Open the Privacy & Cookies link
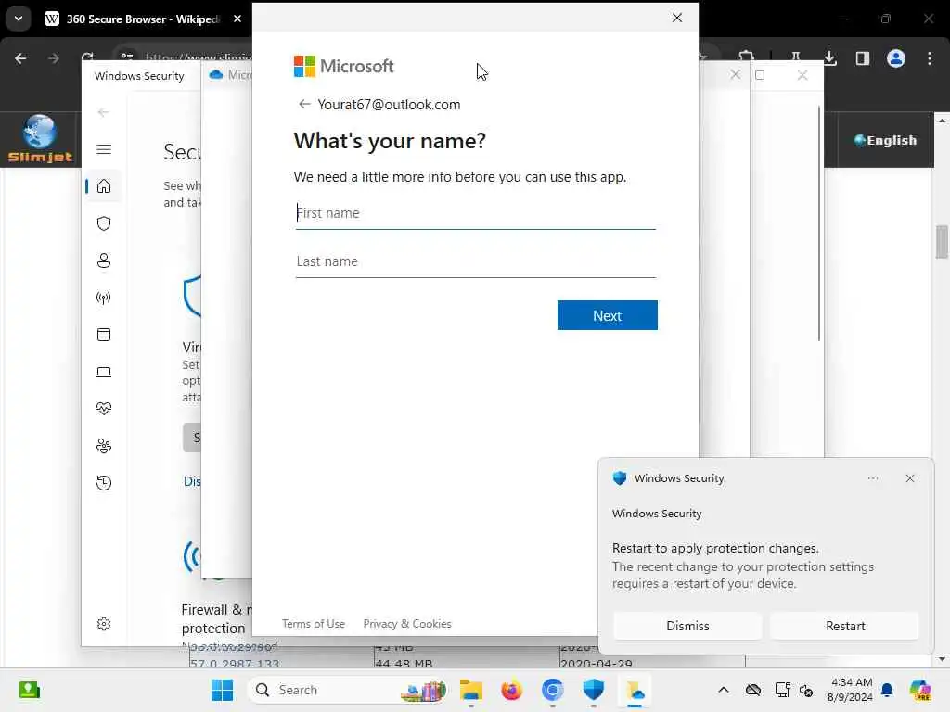The height and width of the screenshot is (712, 950). (x=407, y=624)
